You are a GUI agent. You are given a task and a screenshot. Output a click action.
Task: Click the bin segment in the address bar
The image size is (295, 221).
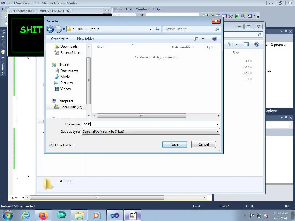pos(80,29)
